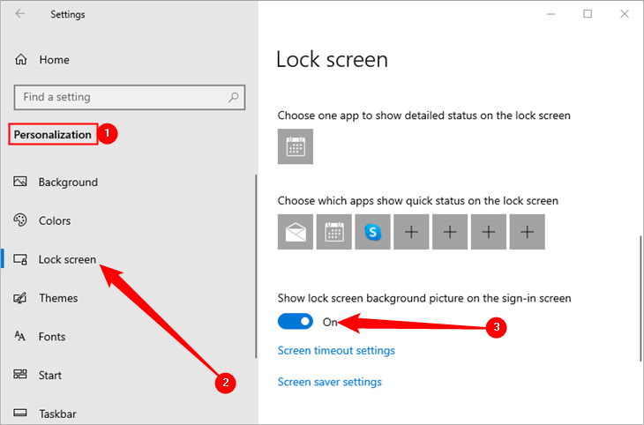Screen dimensions: 644x425
Task: Select the Calendar quick status tile
Action: 334,232
